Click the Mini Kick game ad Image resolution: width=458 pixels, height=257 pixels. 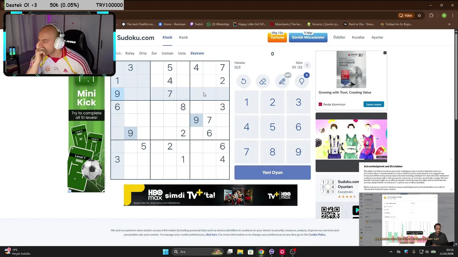coord(86,134)
